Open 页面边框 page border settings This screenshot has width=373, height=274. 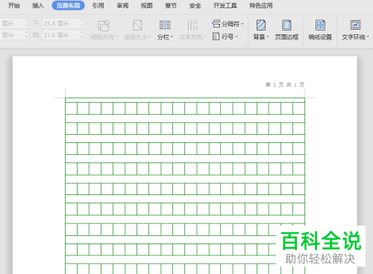tap(286, 30)
